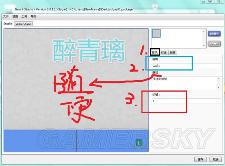Image resolution: width=225 pixels, height=166 pixels.
Task: Select the 材质 texture tab
Action: pos(164,53)
